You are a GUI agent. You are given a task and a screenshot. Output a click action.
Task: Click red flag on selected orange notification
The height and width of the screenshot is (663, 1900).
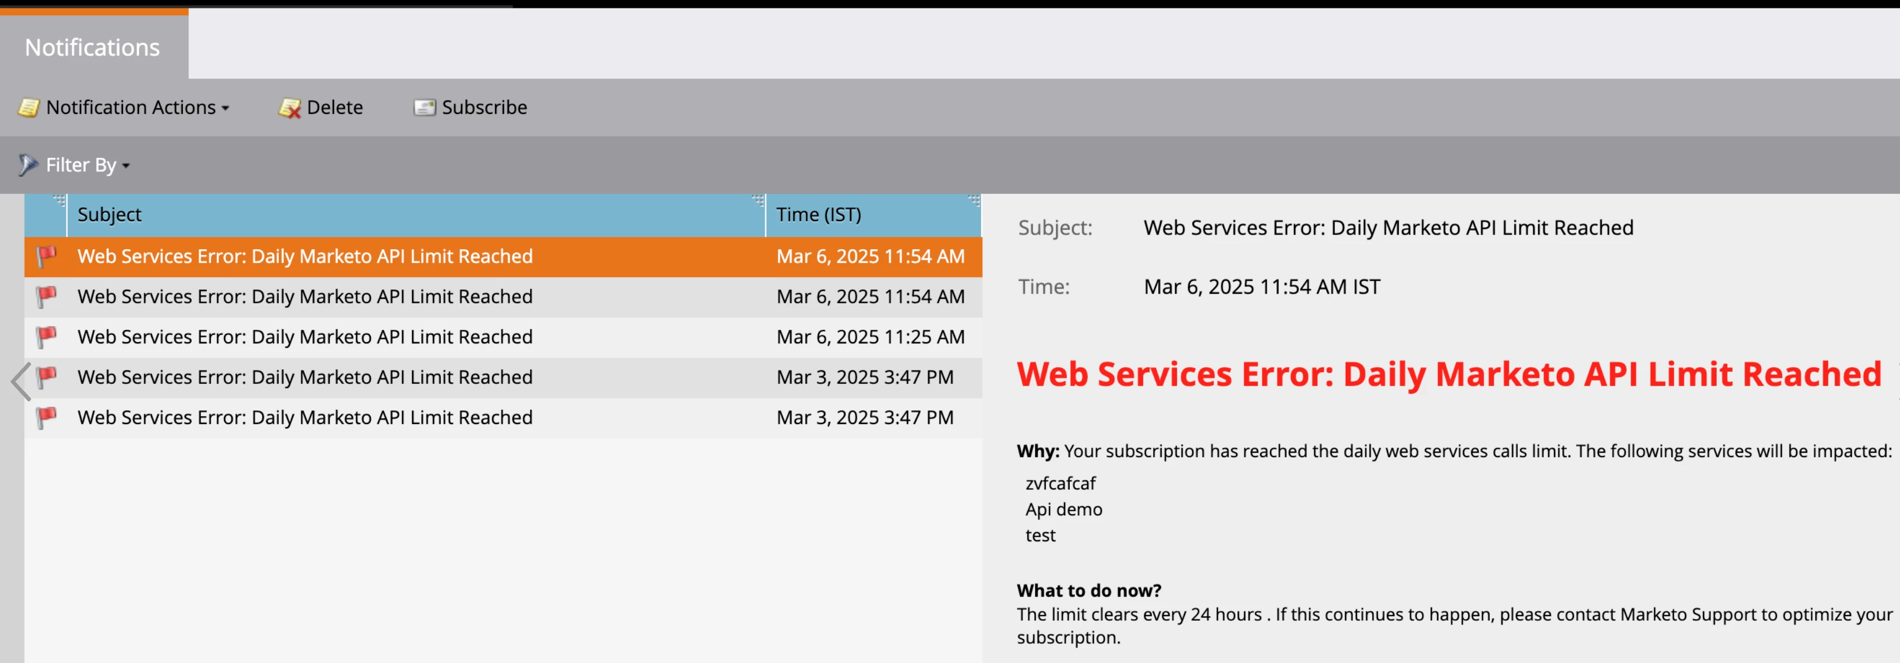46,255
